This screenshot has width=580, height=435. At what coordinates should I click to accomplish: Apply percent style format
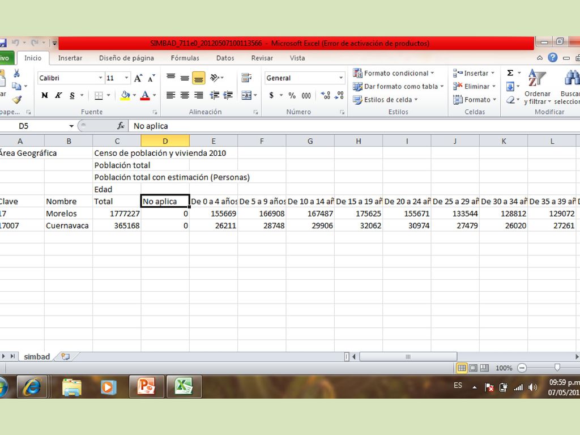292,95
